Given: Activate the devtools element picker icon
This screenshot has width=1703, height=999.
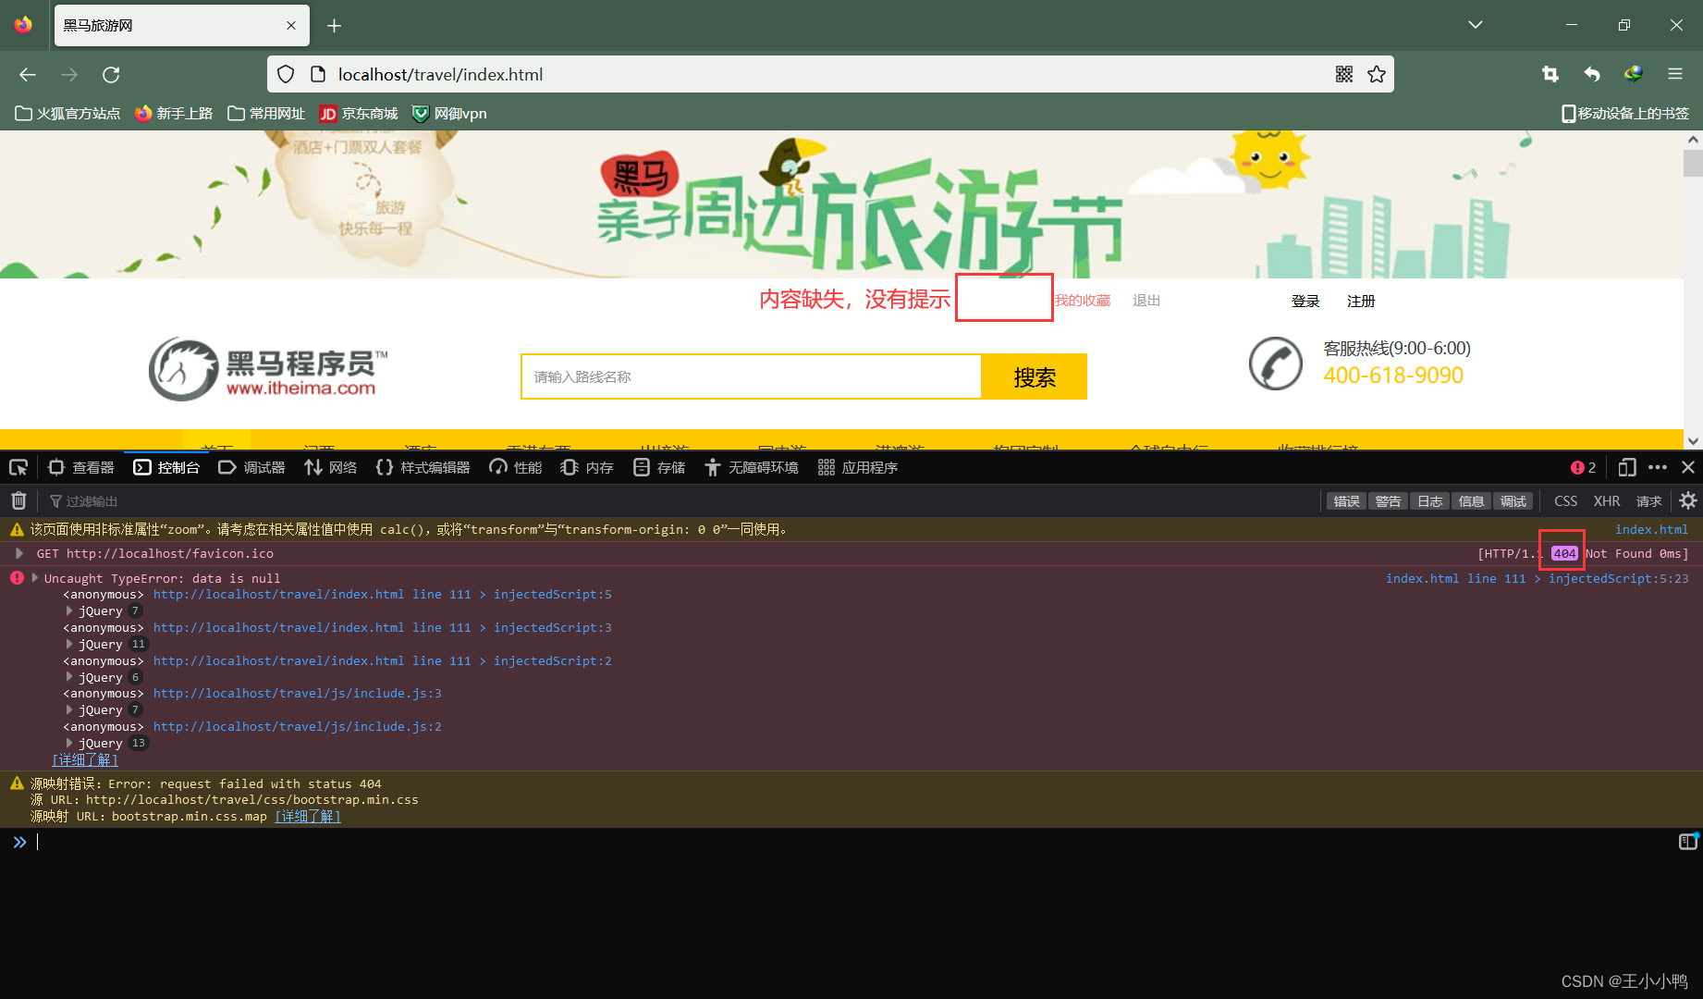Looking at the screenshot, I should [18, 467].
